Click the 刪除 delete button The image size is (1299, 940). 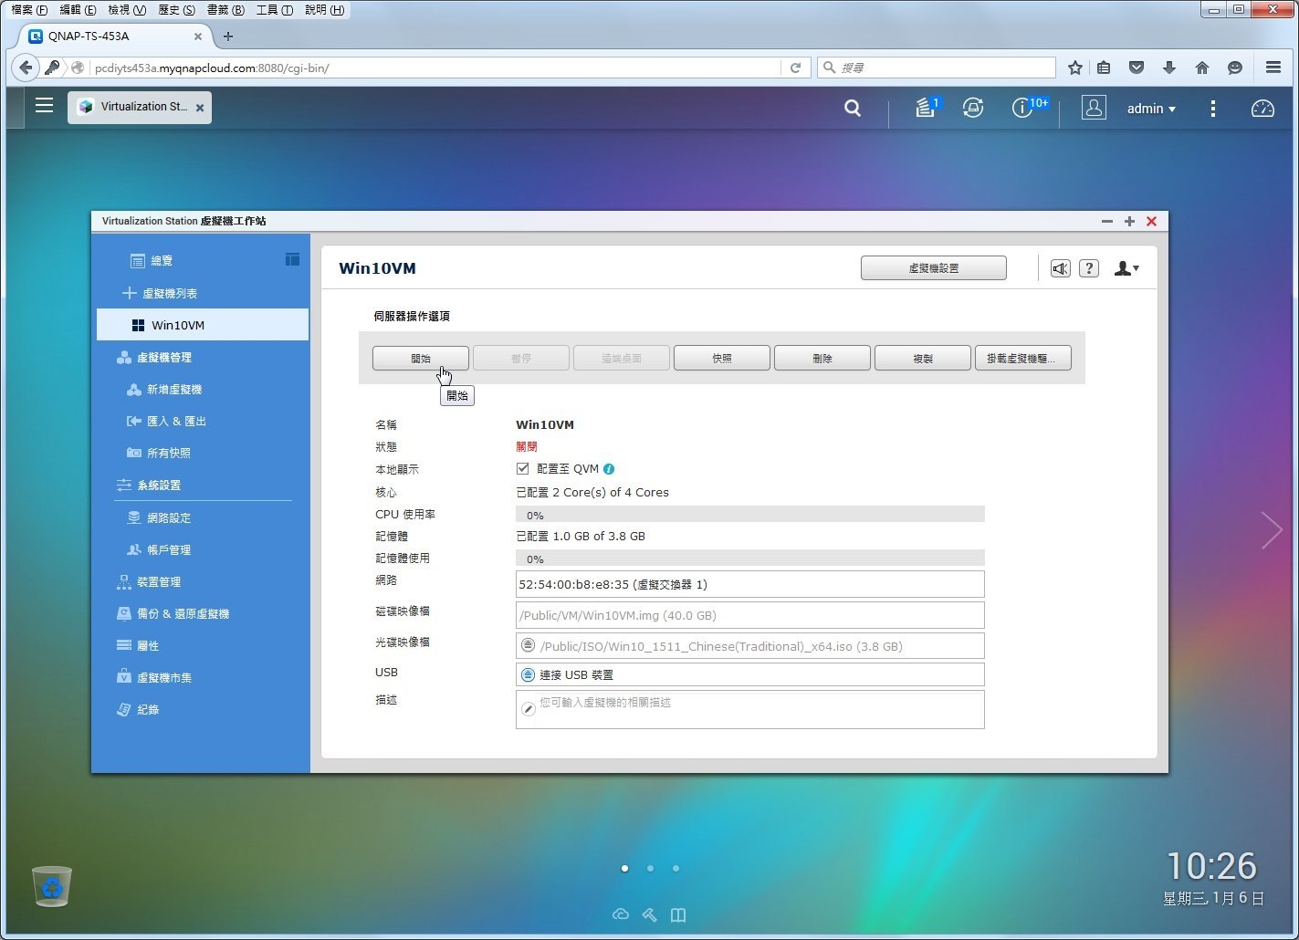[x=822, y=359]
